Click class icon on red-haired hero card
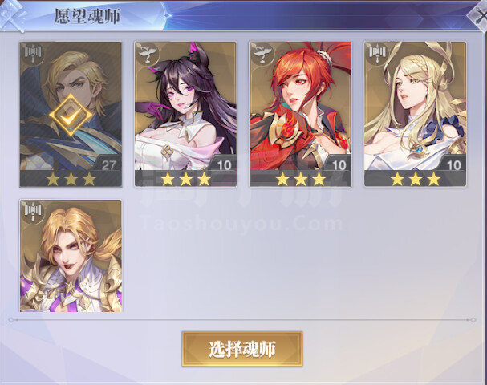Image resolution: width=487 pixels, height=385 pixels. [x=262, y=54]
